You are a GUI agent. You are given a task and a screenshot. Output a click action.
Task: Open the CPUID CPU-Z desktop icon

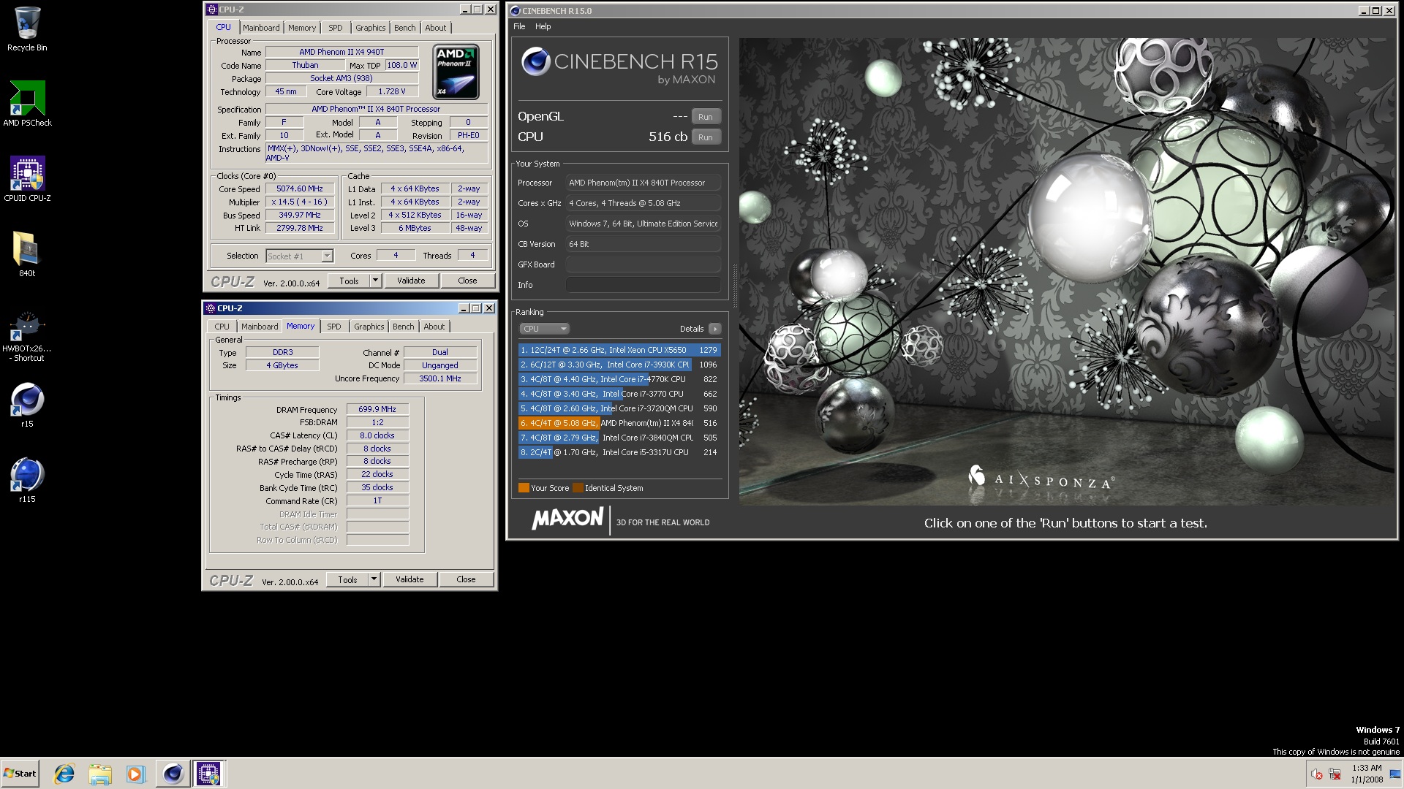point(27,179)
